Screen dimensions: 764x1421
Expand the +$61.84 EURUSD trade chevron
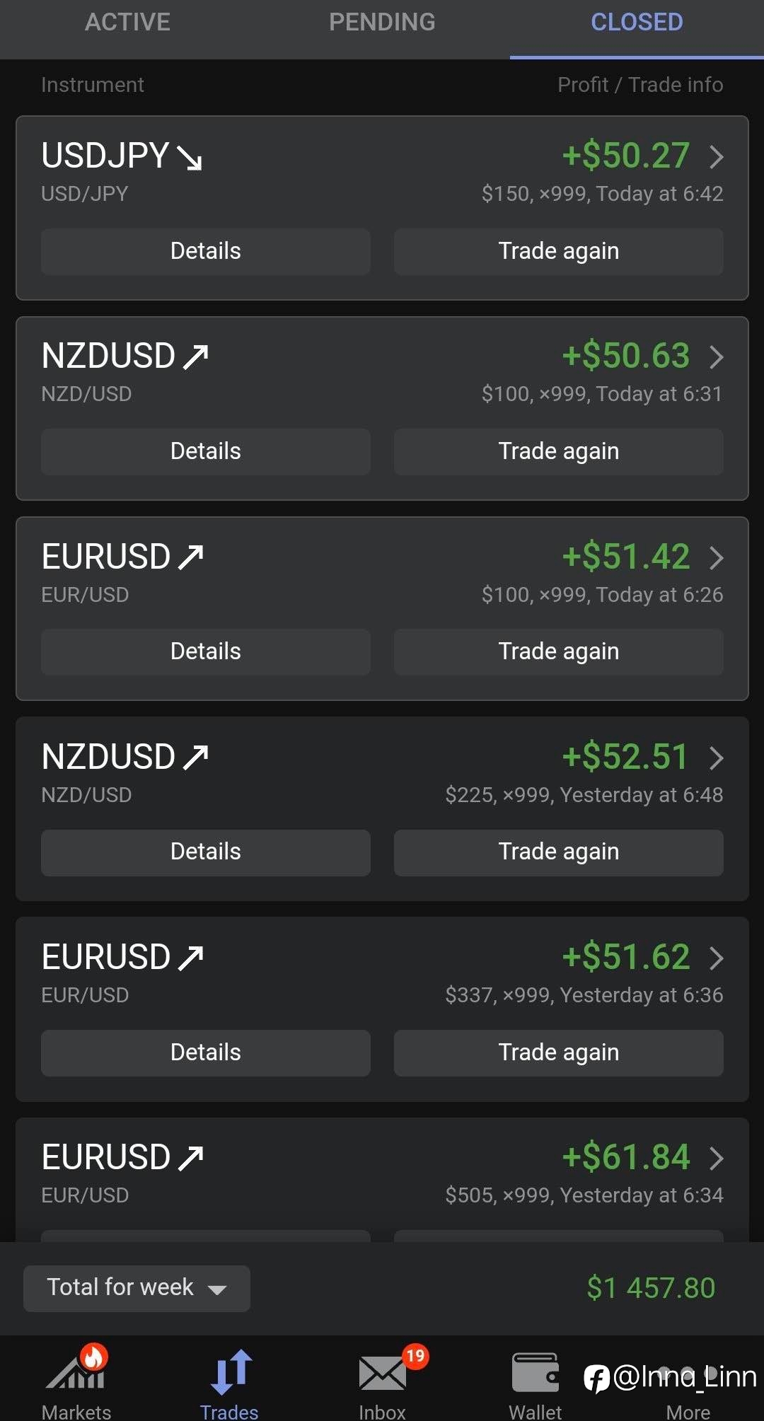pyautogui.click(x=716, y=1158)
